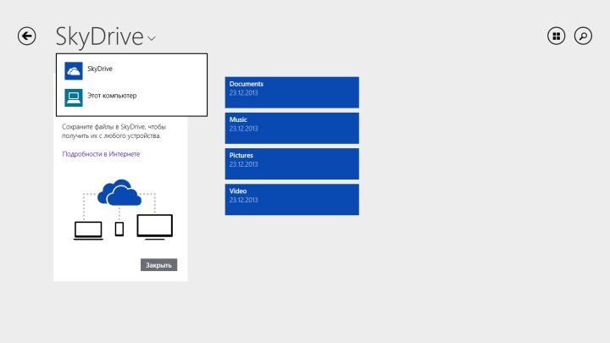Image resolution: width=610 pixels, height=343 pixels.
Task: Go back with the arrow button
Action: 27,36
